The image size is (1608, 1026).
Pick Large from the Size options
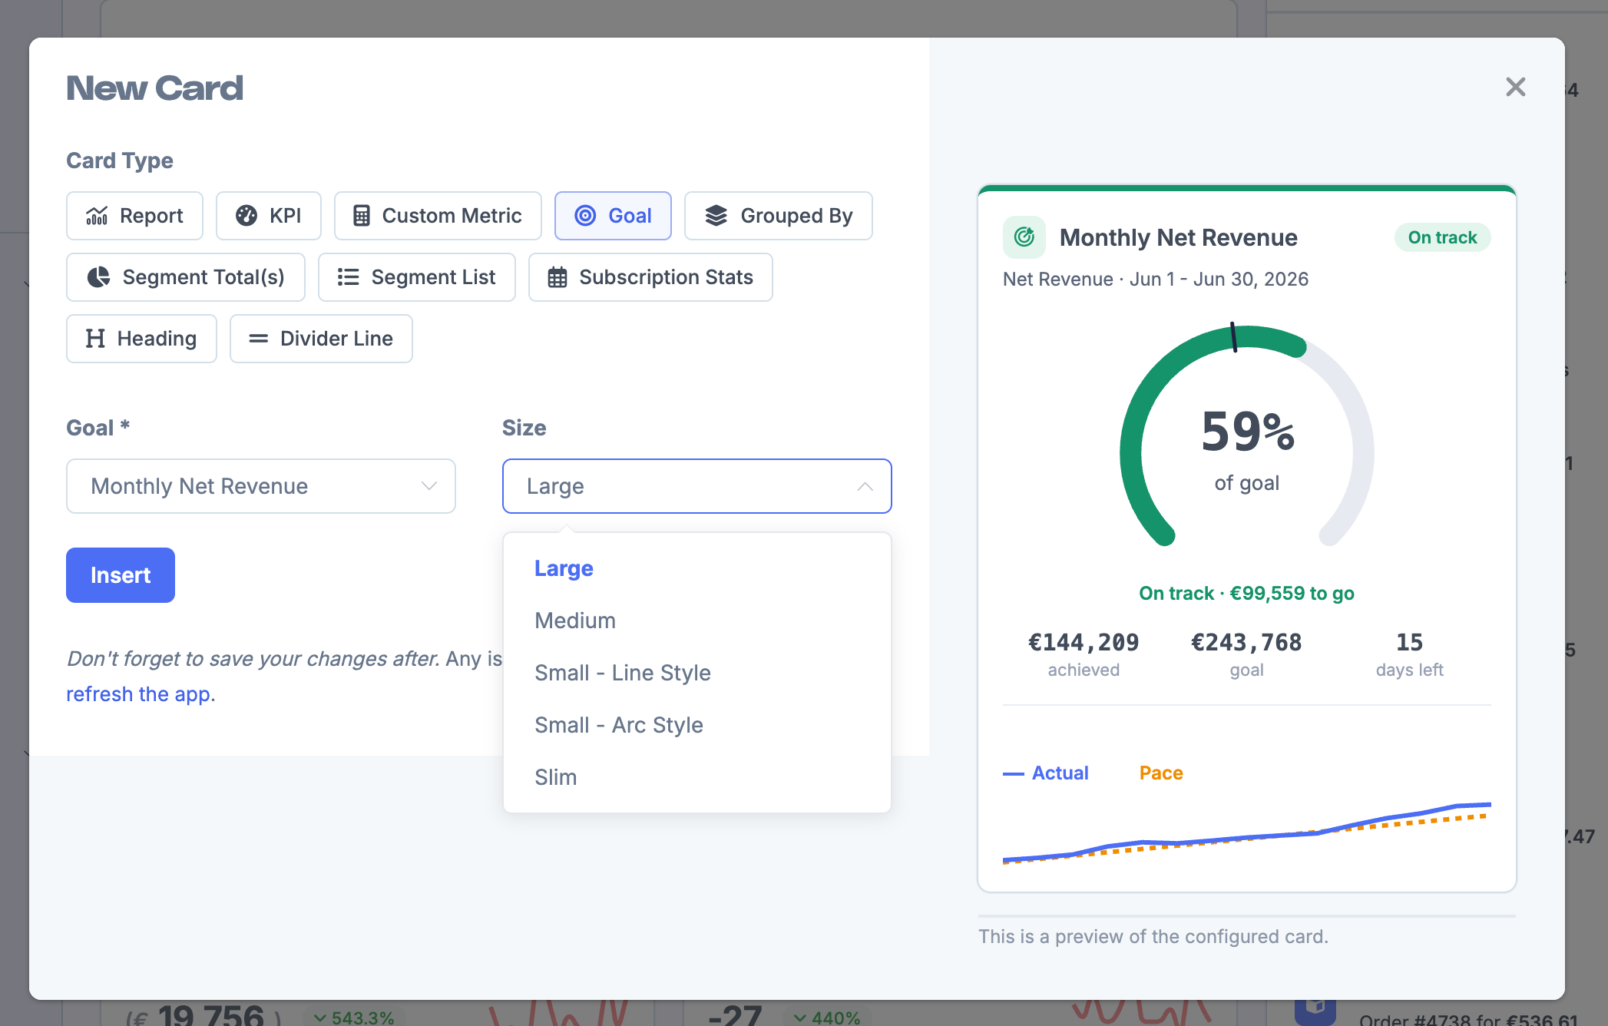tap(697, 568)
